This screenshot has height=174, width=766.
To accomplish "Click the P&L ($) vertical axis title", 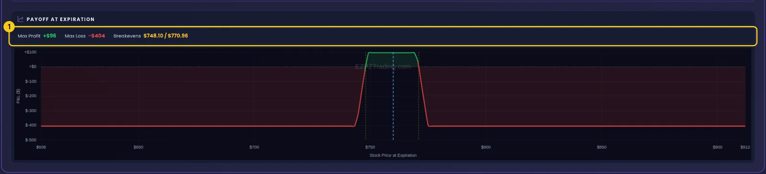I will click(18, 96).
